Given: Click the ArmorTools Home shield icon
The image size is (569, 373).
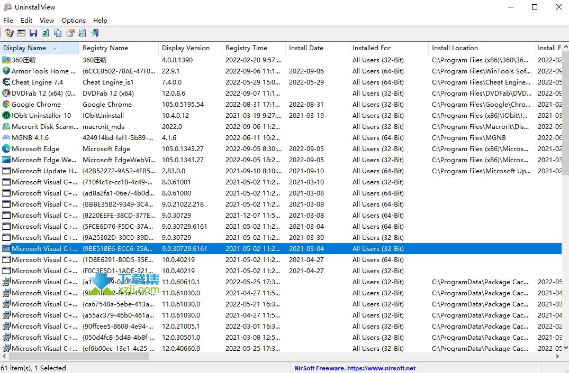Looking at the screenshot, I should [x=6, y=71].
